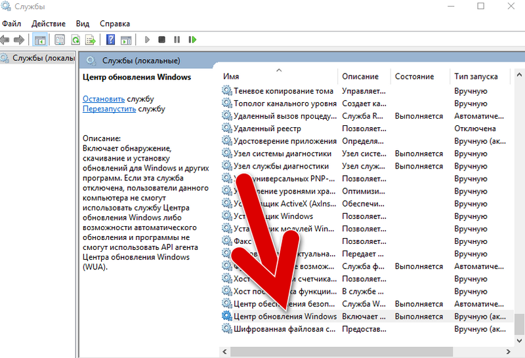Click the Start service play icon
This screenshot has height=358, width=525.
click(x=147, y=40)
